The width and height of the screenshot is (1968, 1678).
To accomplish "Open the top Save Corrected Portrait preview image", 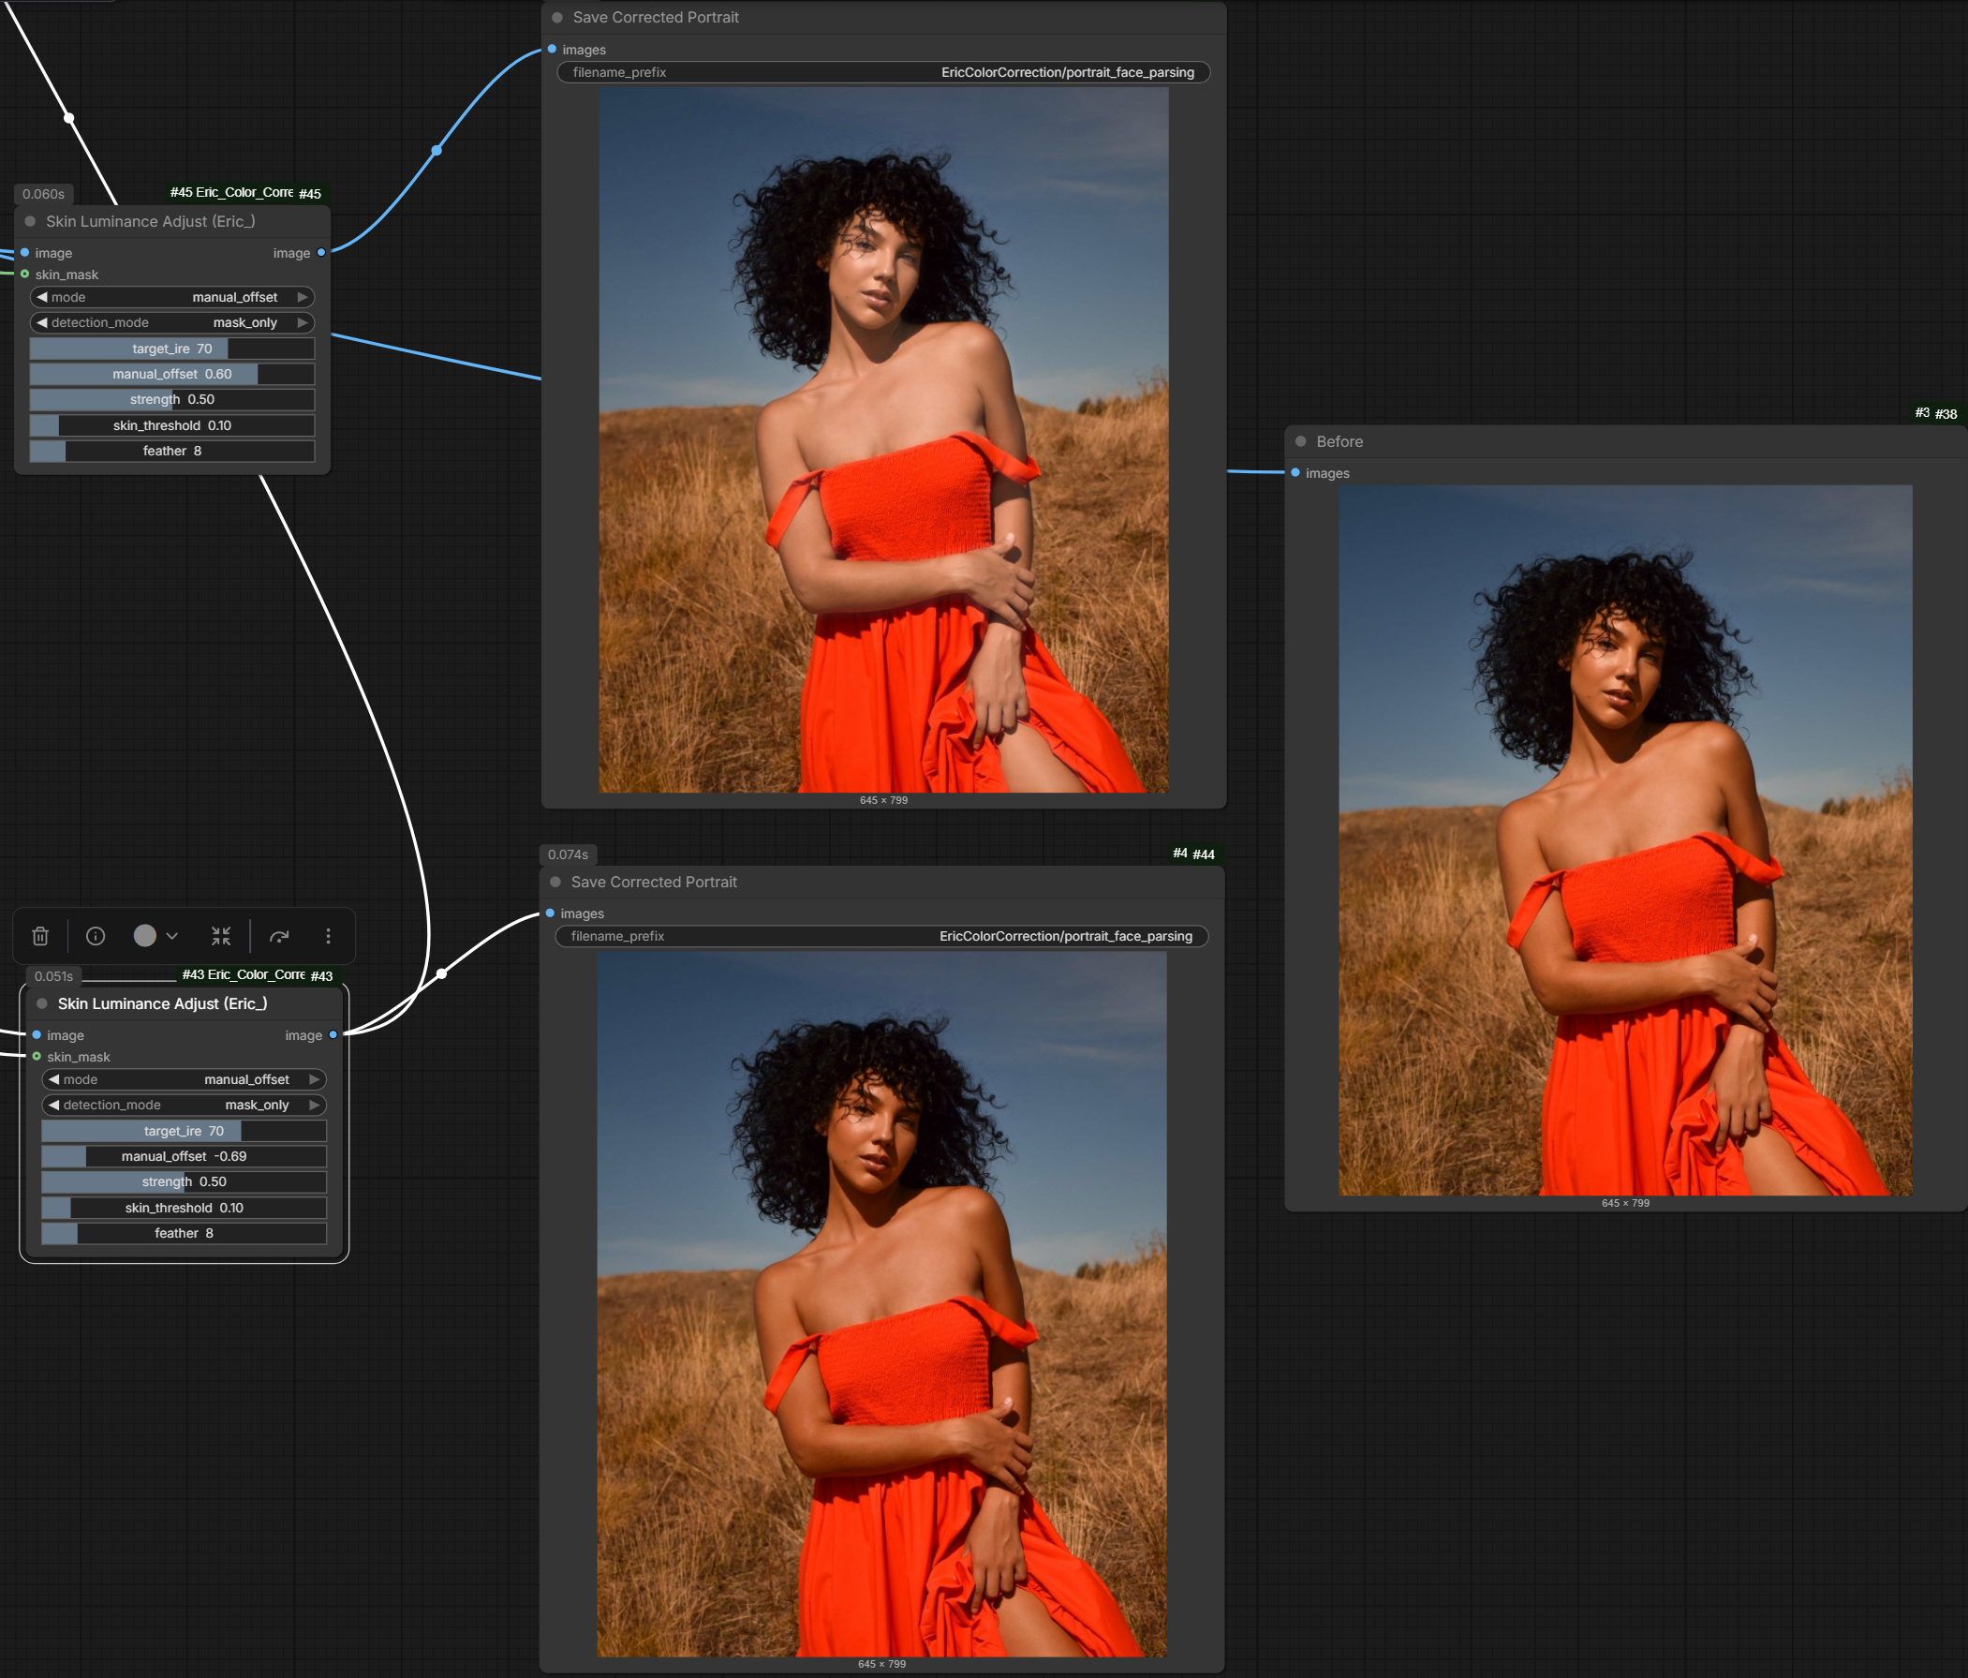I will click(x=883, y=440).
